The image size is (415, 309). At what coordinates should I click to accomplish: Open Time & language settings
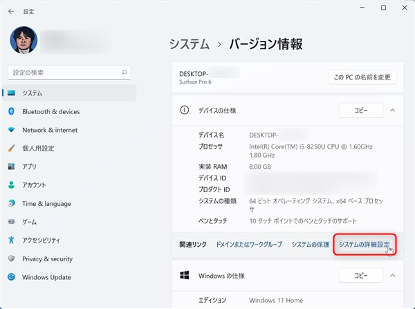pos(69,203)
